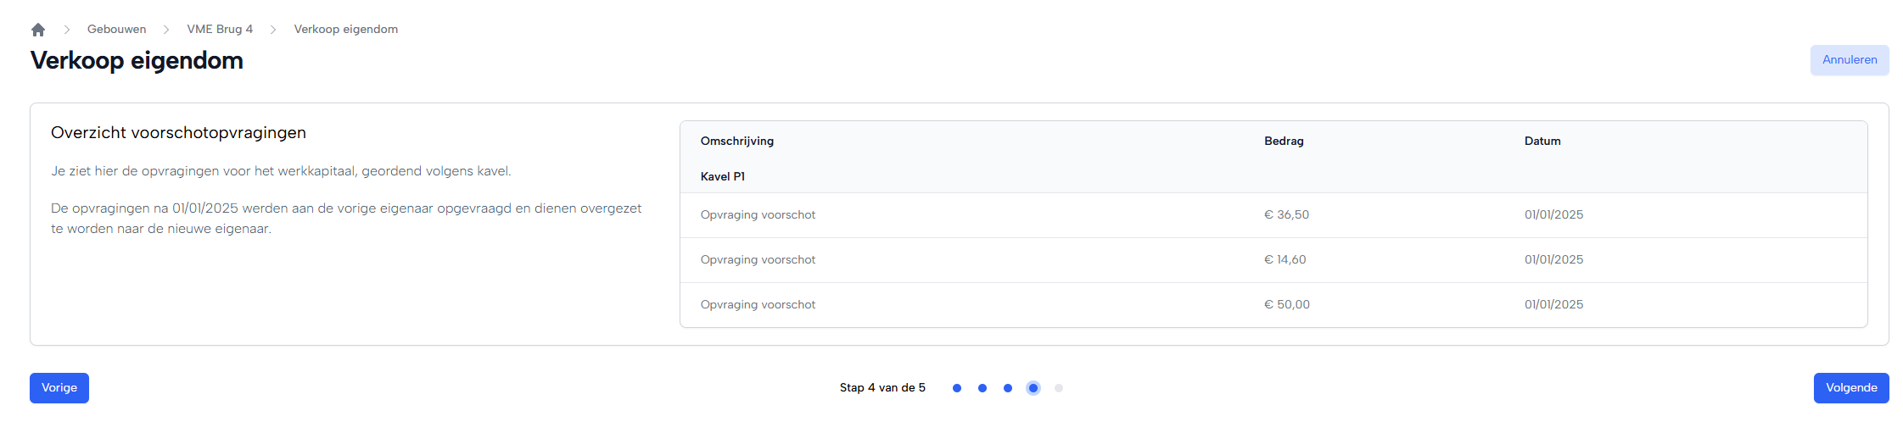The height and width of the screenshot is (422, 1903).
Task: Click the home icon in breadcrumb
Action: pyautogui.click(x=38, y=30)
